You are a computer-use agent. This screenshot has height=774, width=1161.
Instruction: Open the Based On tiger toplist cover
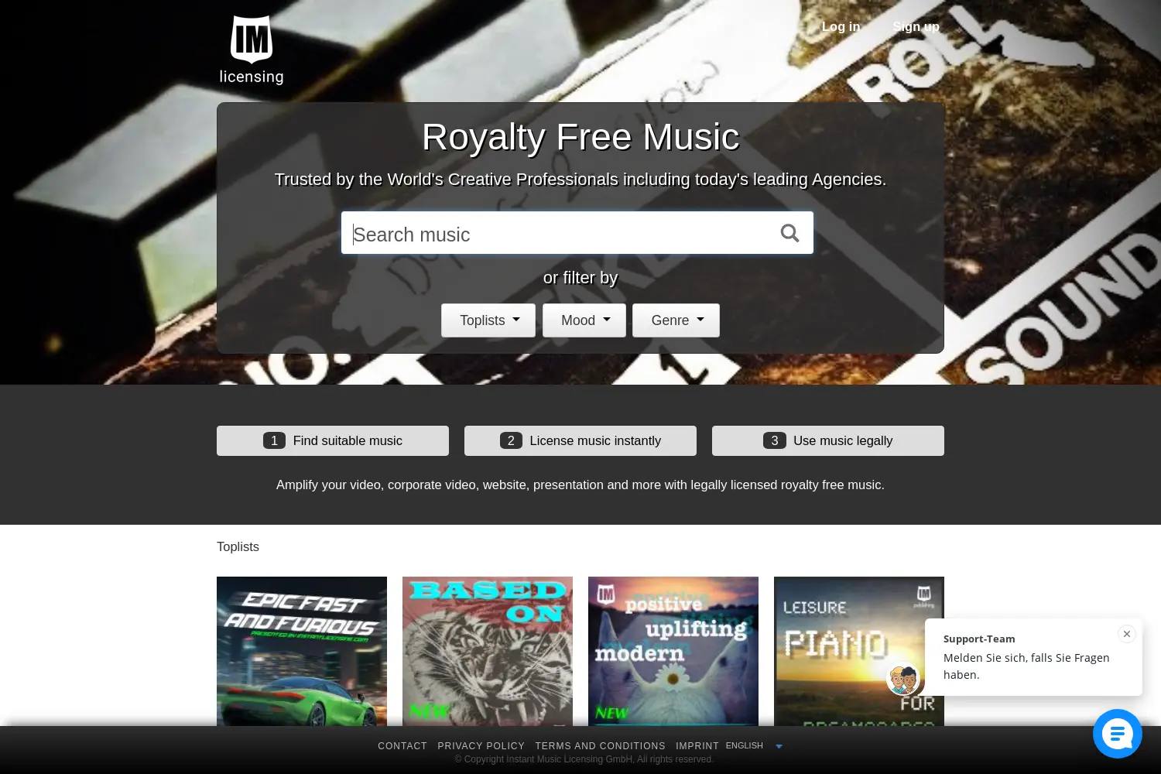488,651
